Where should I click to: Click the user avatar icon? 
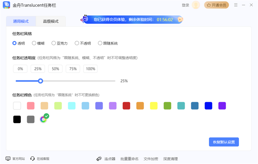tap(196, 5)
